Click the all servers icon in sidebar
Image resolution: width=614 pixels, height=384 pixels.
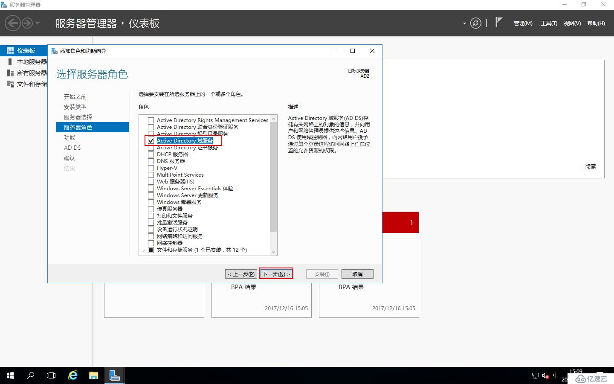(x=10, y=73)
